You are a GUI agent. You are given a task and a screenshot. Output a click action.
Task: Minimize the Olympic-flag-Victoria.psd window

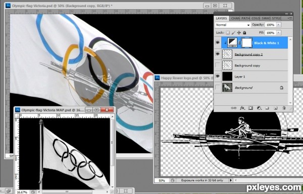click(207, 6)
